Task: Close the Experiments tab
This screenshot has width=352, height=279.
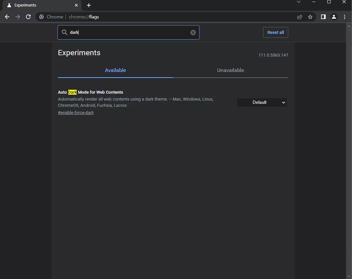Action: [x=76, y=5]
